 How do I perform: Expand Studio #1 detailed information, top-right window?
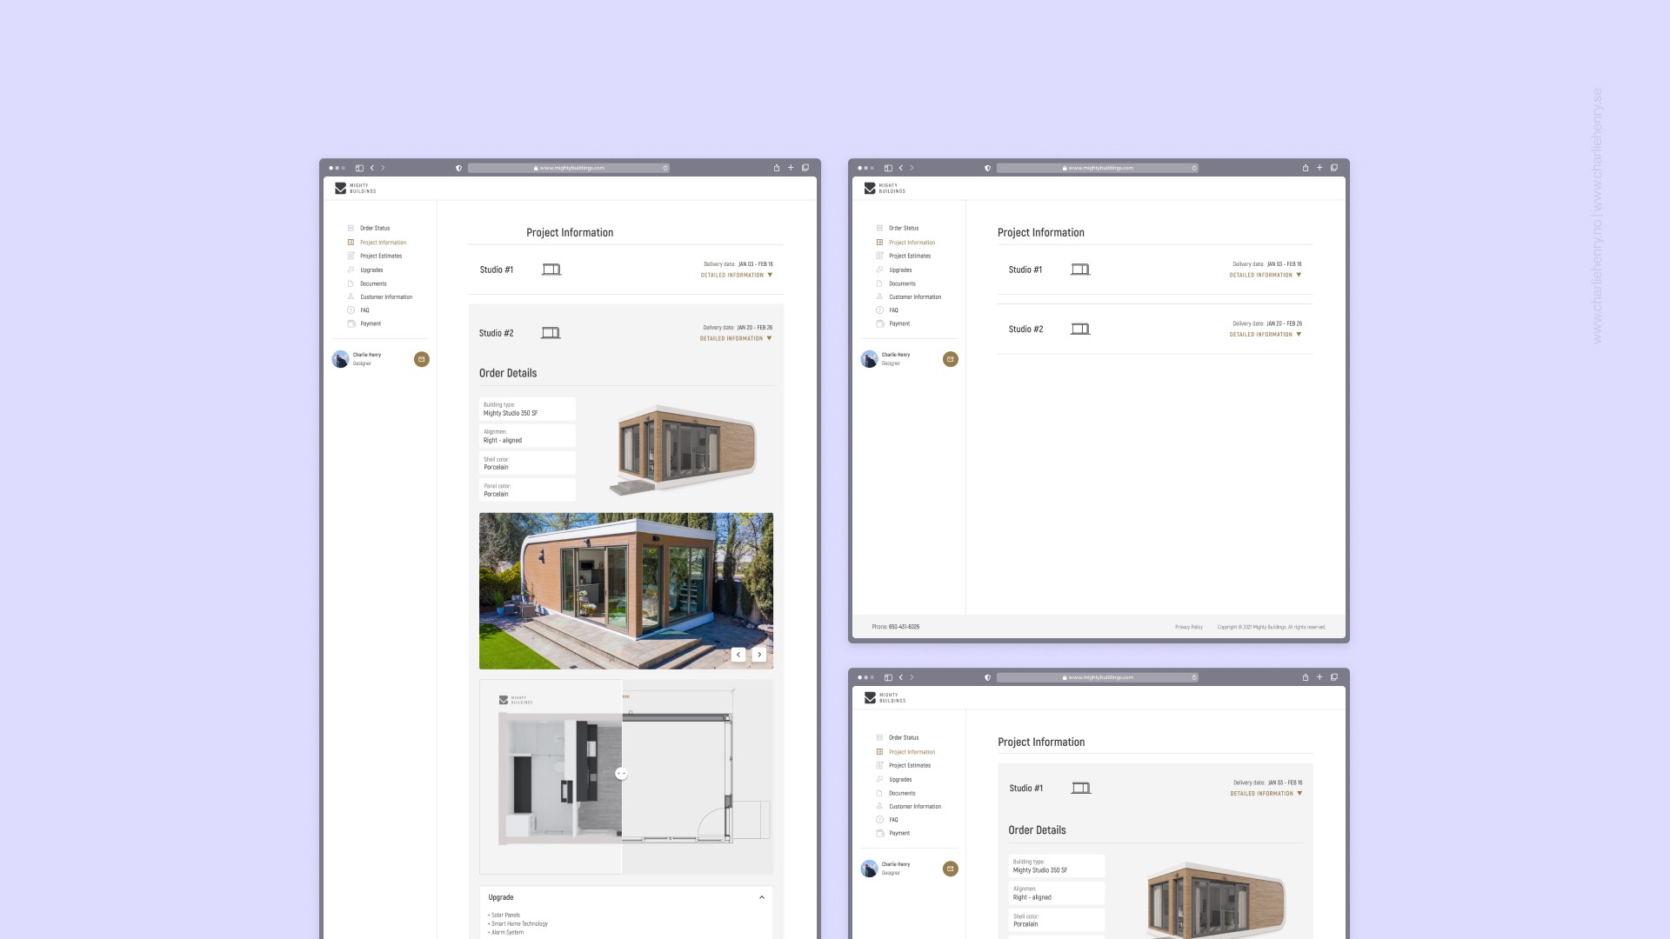(x=1266, y=275)
